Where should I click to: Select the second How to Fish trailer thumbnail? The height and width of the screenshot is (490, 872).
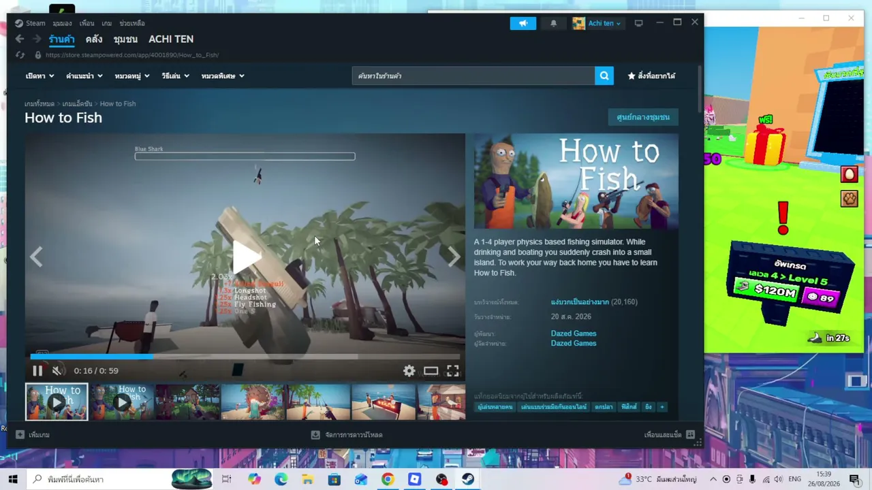point(121,402)
